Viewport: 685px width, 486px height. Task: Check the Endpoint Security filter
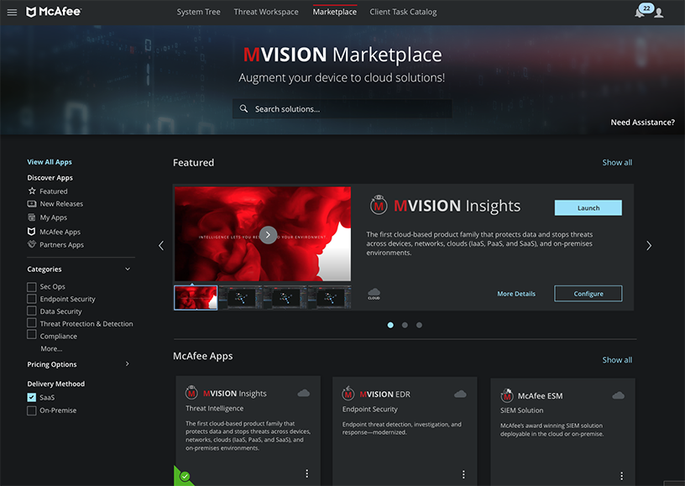coord(29,298)
